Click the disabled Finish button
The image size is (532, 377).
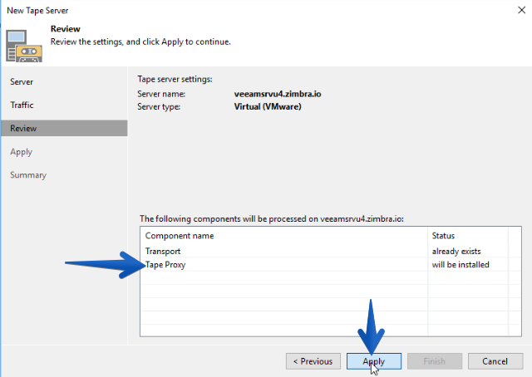pyautogui.click(x=435, y=361)
